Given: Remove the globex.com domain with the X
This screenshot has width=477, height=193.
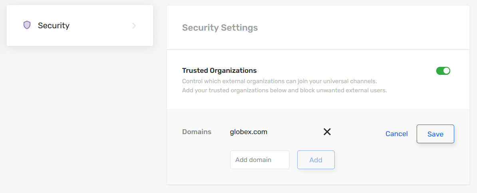Looking at the screenshot, I should 327,132.
